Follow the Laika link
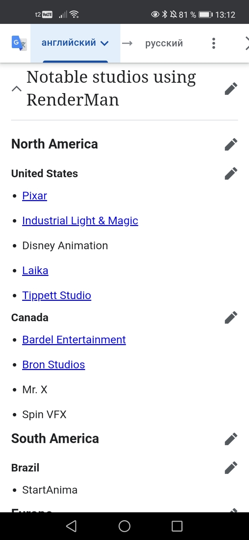Screen dimensions: 249x540 coord(35,271)
